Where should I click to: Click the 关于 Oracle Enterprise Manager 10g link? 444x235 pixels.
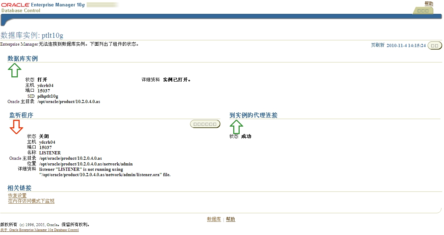(40, 230)
